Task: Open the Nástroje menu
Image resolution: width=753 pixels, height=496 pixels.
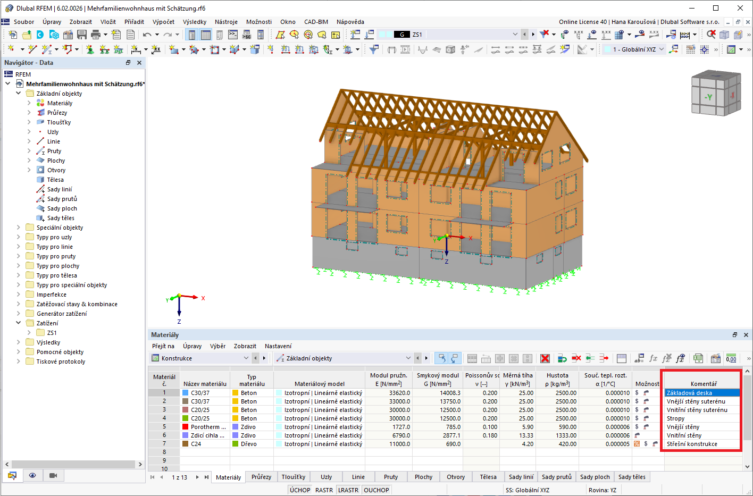Action: pos(226,22)
